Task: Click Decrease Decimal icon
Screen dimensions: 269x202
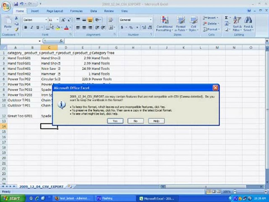Action: 150,27
